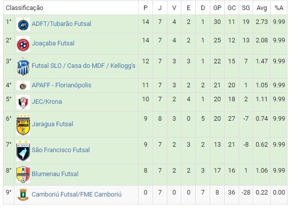The height and width of the screenshot is (211, 293).
Task: Click the Blumenau Futsal crest
Action: click(x=23, y=175)
